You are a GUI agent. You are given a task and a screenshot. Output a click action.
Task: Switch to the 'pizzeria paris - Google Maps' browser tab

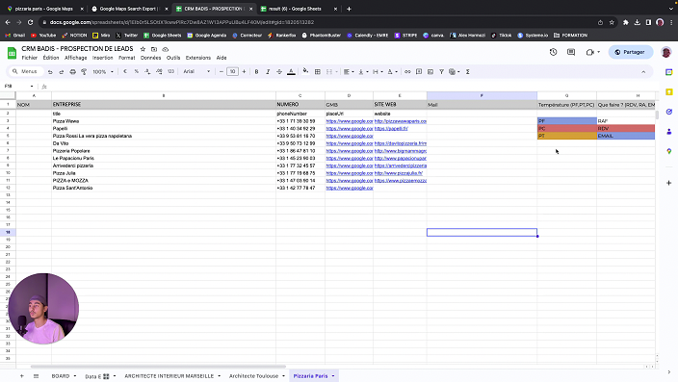tap(43, 9)
